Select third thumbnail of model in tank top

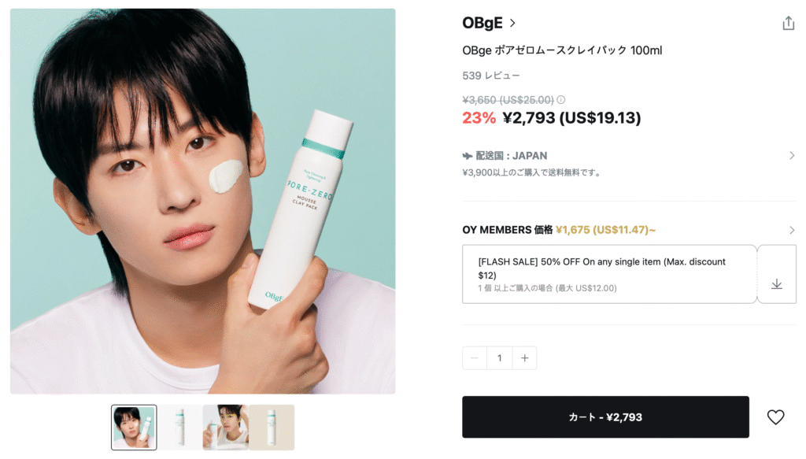click(225, 428)
